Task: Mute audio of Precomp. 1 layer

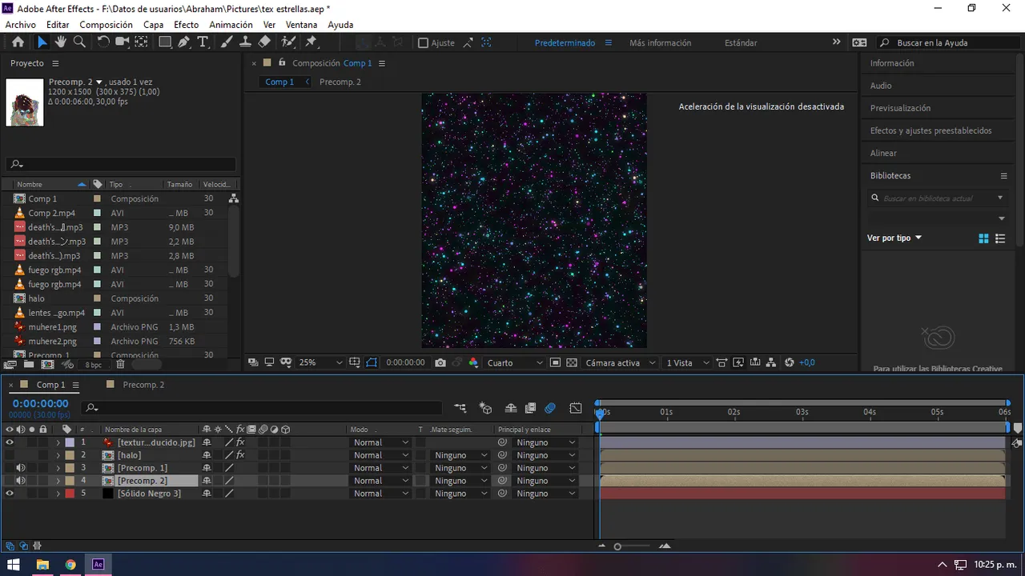Action: (x=21, y=468)
